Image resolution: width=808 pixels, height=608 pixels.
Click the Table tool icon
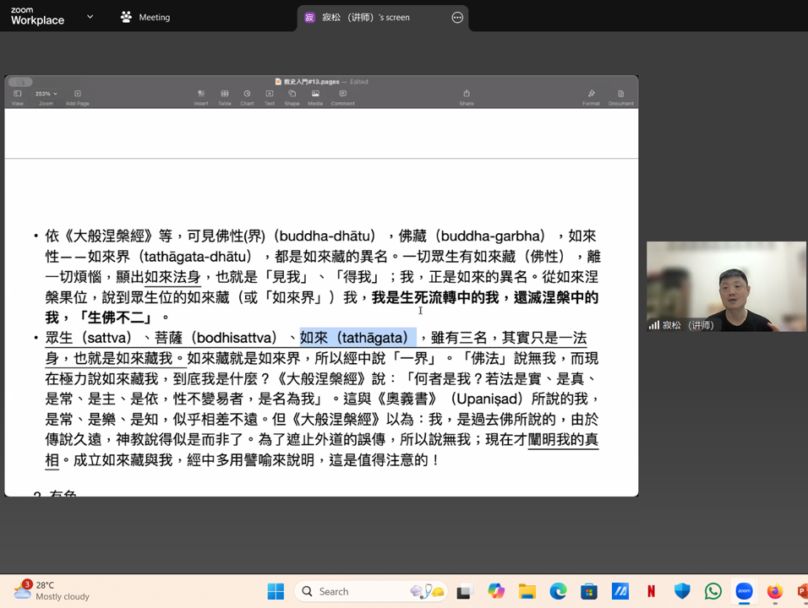point(225,95)
